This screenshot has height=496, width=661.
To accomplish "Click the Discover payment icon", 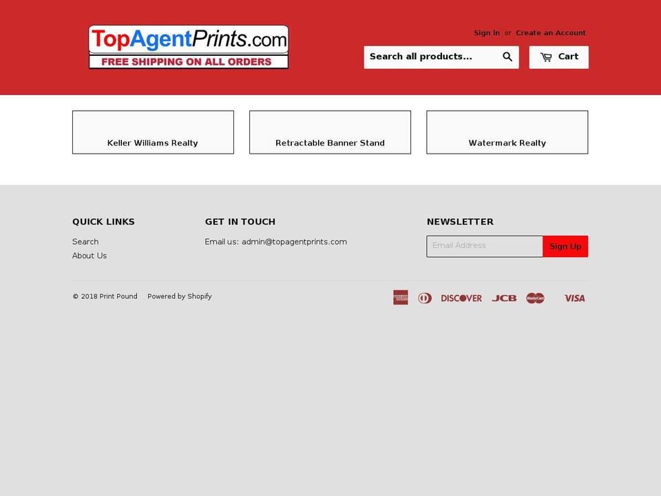I will [x=461, y=298].
